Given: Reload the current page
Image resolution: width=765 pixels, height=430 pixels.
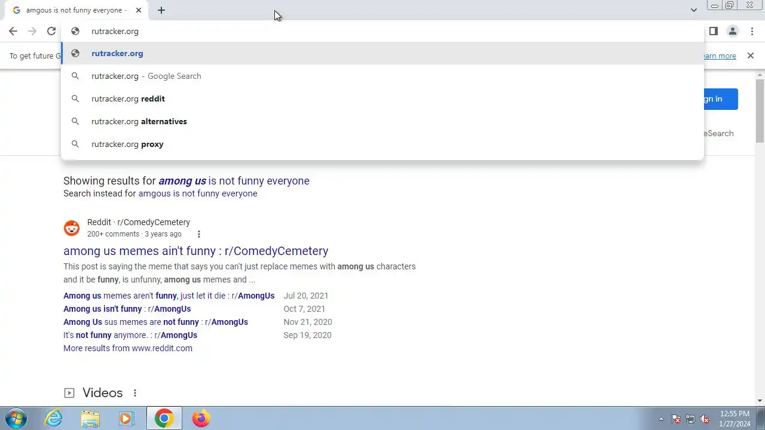Looking at the screenshot, I should tap(51, 31).
